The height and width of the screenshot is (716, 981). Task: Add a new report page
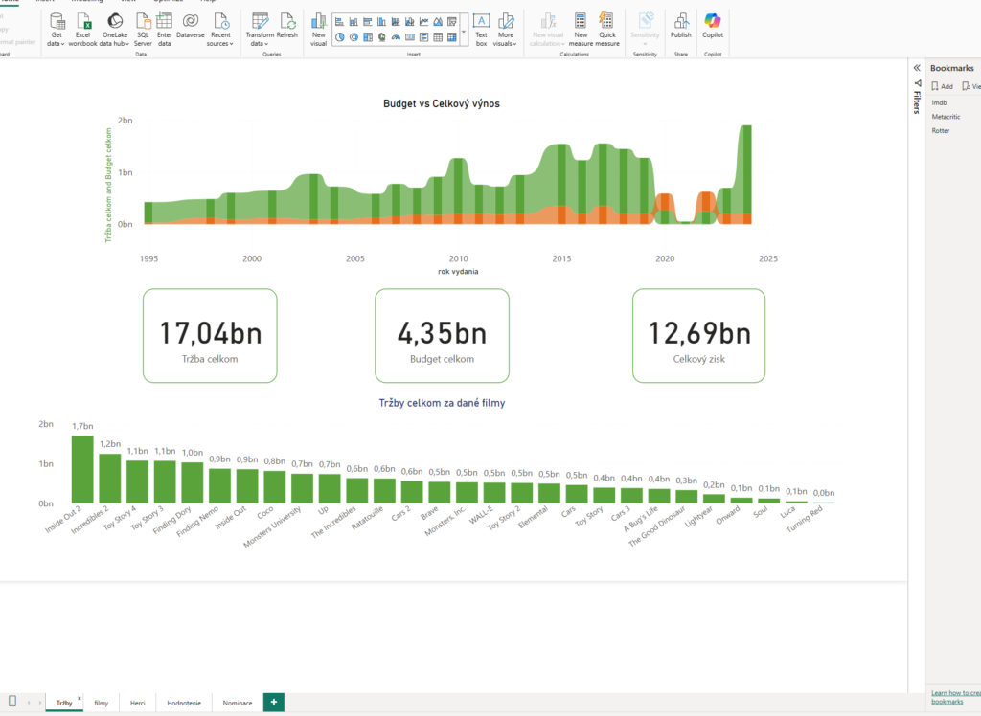(x=274, y=703)
